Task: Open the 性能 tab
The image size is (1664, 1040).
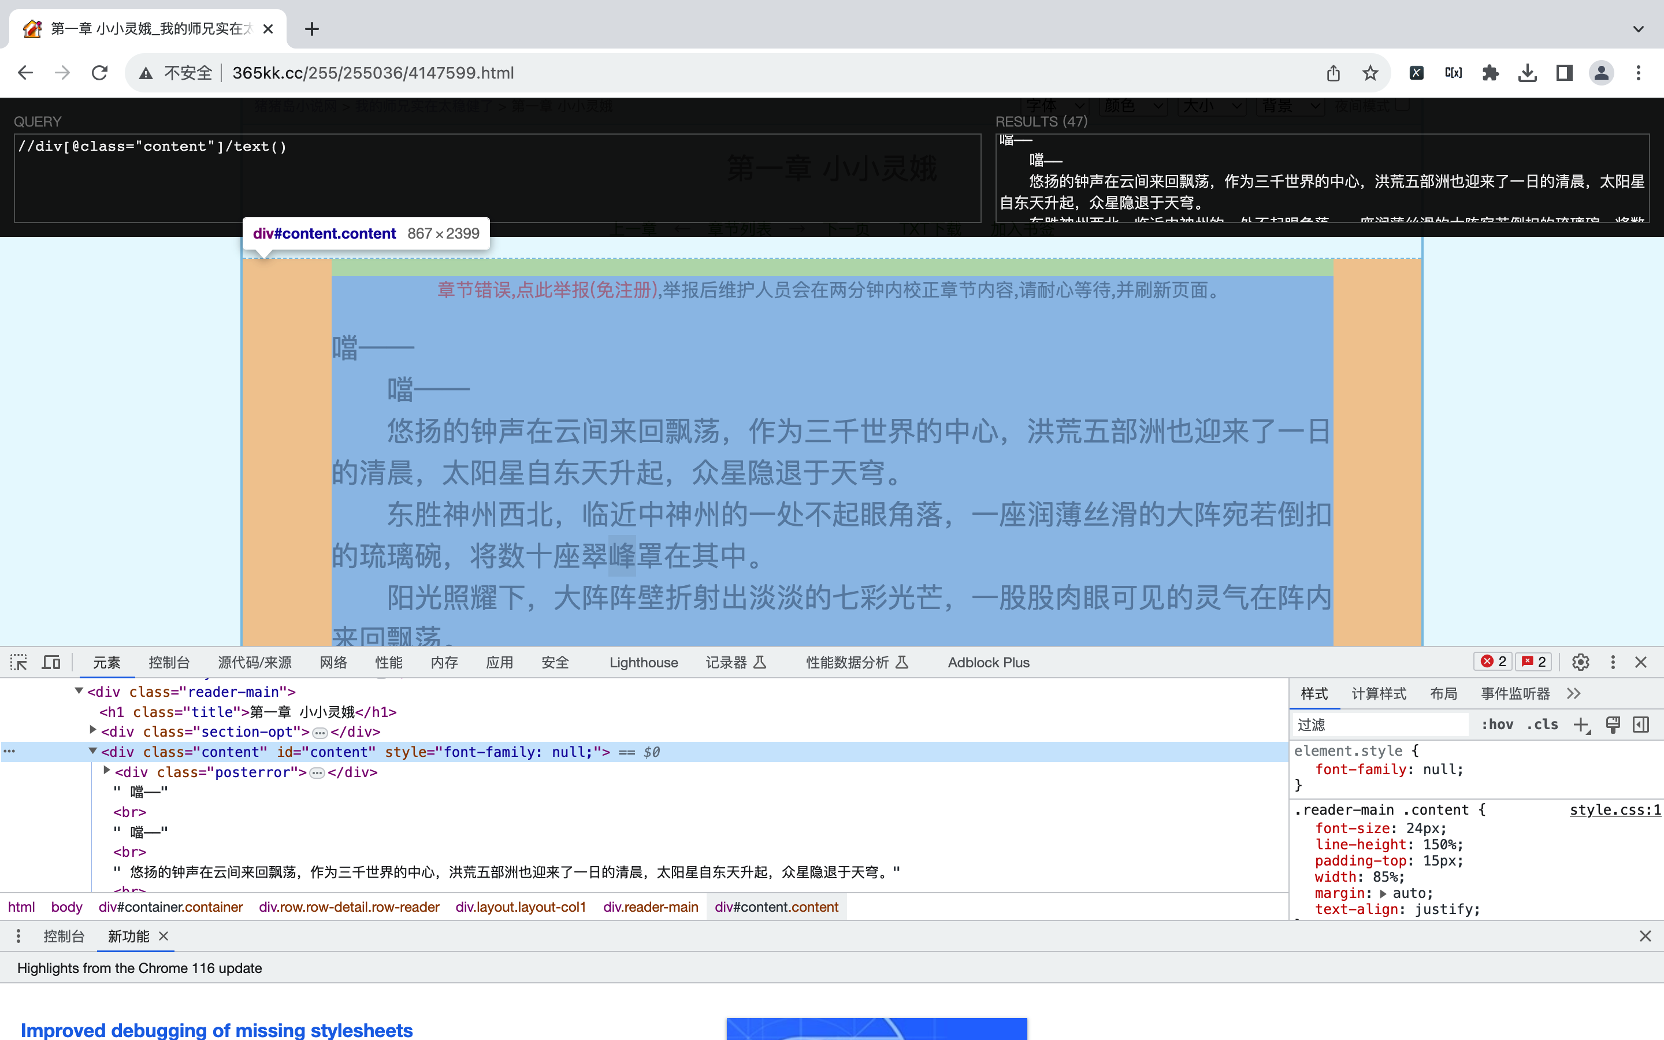Action: (388, 662)
